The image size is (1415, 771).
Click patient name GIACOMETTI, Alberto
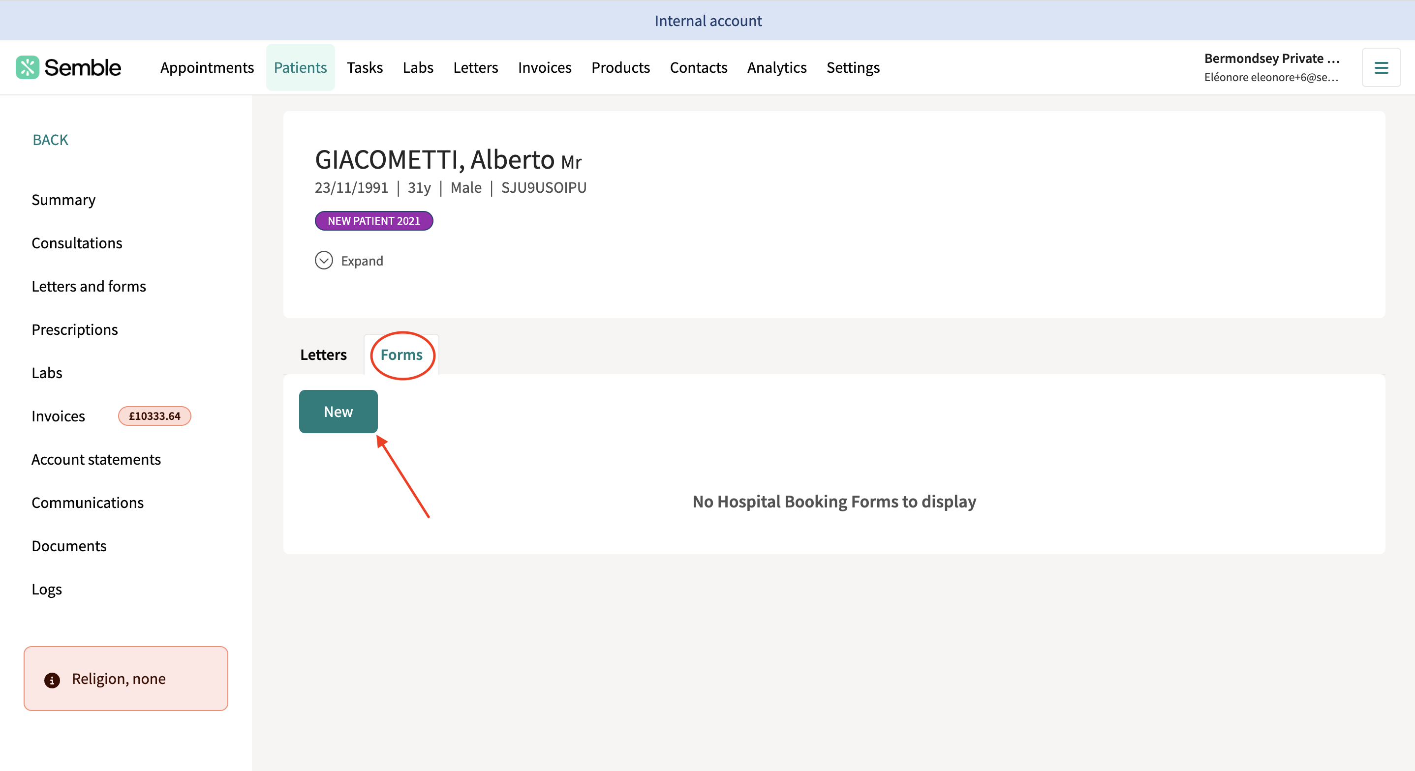[434, 160]
